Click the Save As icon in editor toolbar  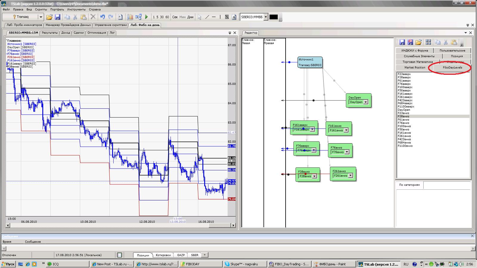[410, 42]
